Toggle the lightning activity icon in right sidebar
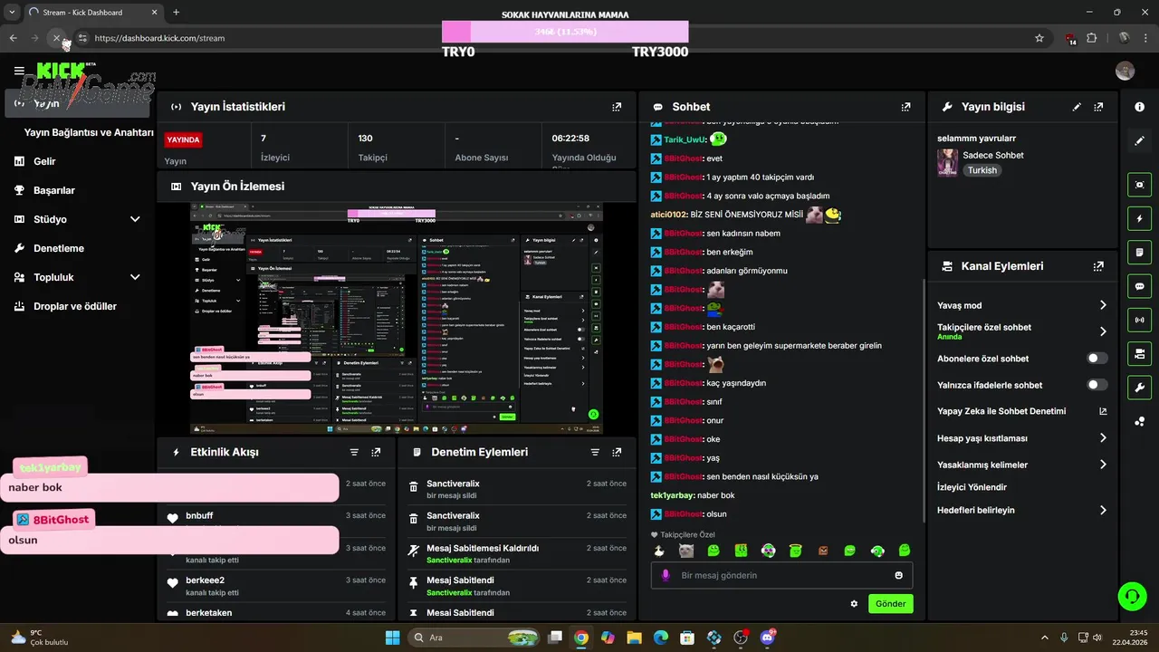Viewport: 1159px width, 652px height. pyautogui.click(x=1139, y=218)
